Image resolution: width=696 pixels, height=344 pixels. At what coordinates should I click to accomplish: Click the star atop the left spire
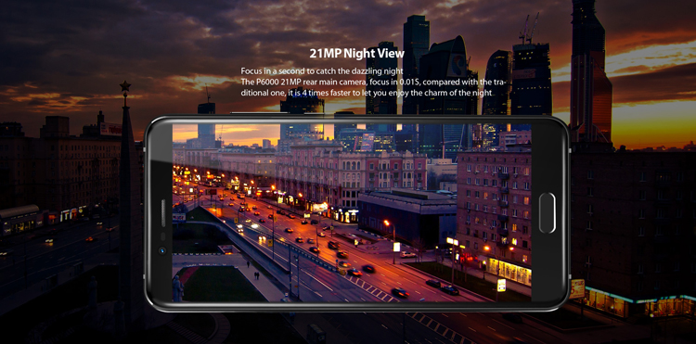point(125,86)
